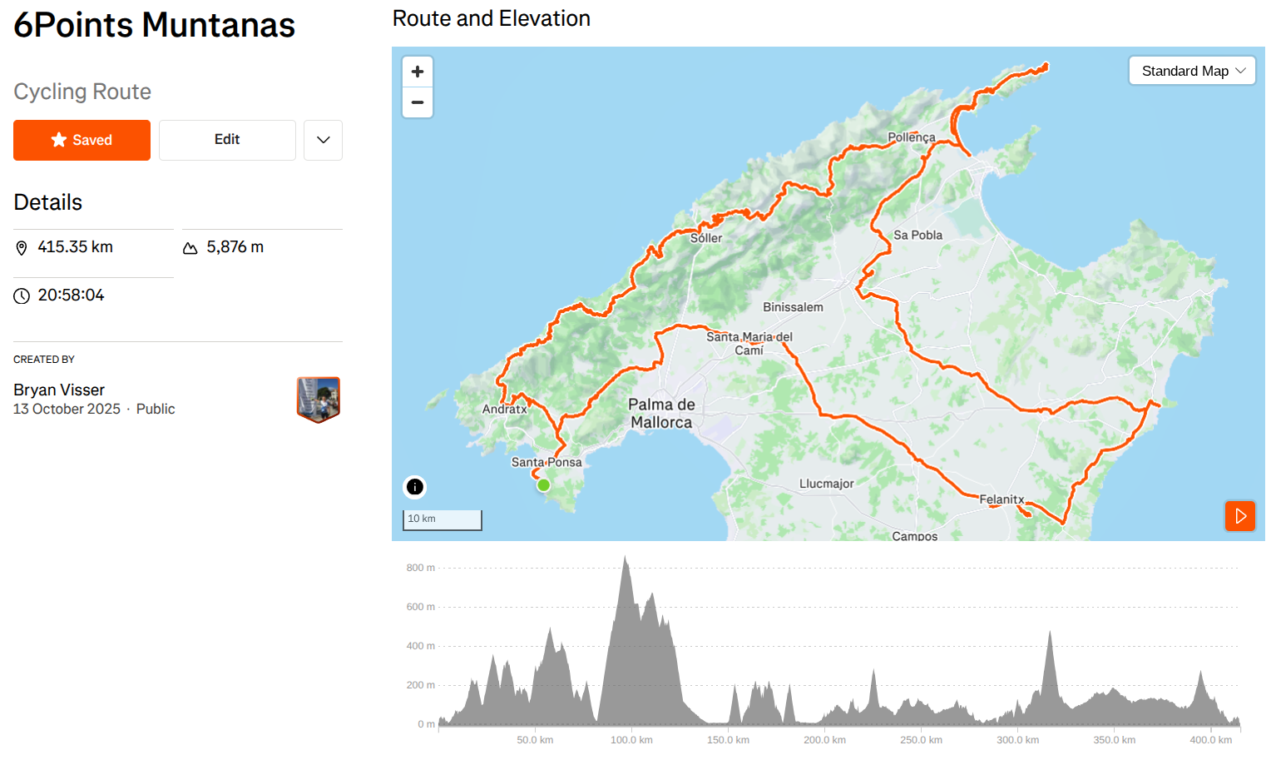This screenshot has height=760, width=1281.
Task: Zoom in on the route map
Action: (x=418, y=72)
